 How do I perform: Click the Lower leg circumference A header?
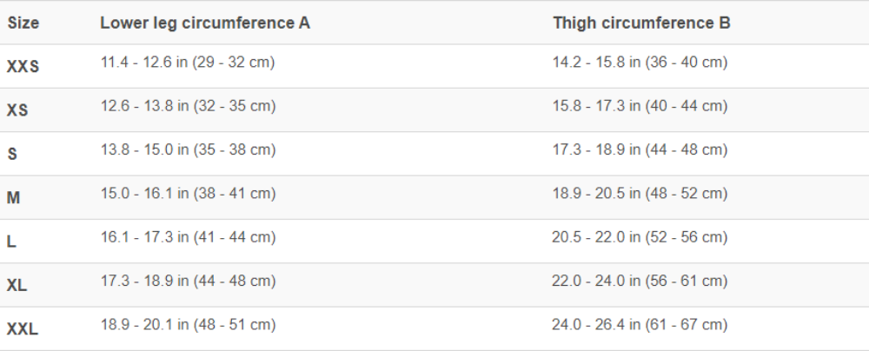205,23
